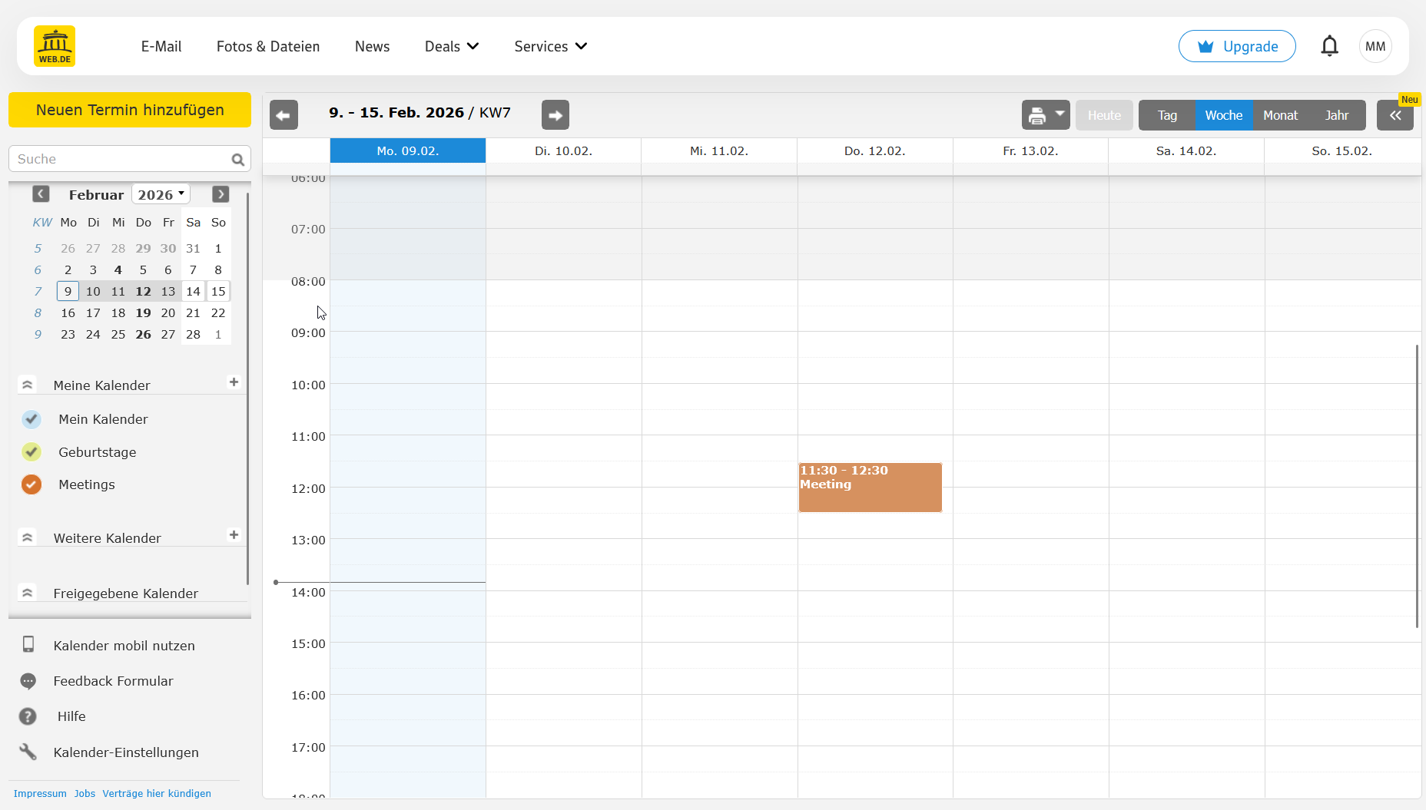Expand the Deals menu

[451, 47]
